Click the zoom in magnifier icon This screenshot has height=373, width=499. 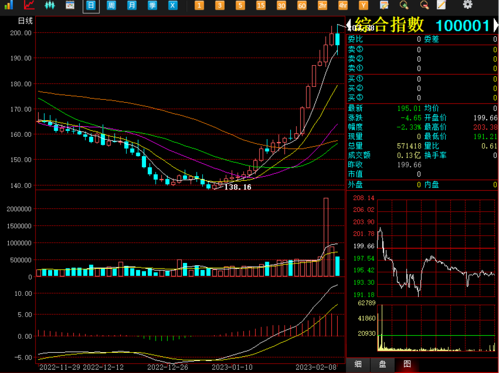[x=404, y=5]
